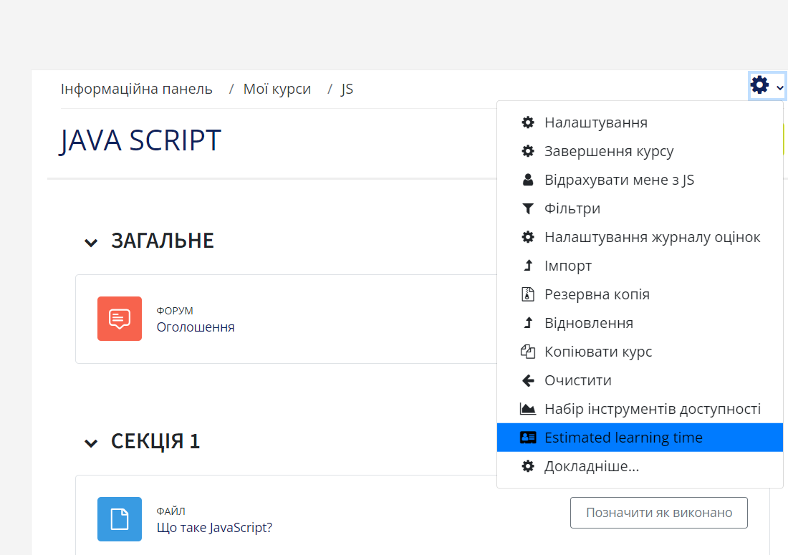Image resolution: width=788 pixels, height=555 pixels.
Task: Open Докладніше... menu entry
Action: (x=590, y=465)
